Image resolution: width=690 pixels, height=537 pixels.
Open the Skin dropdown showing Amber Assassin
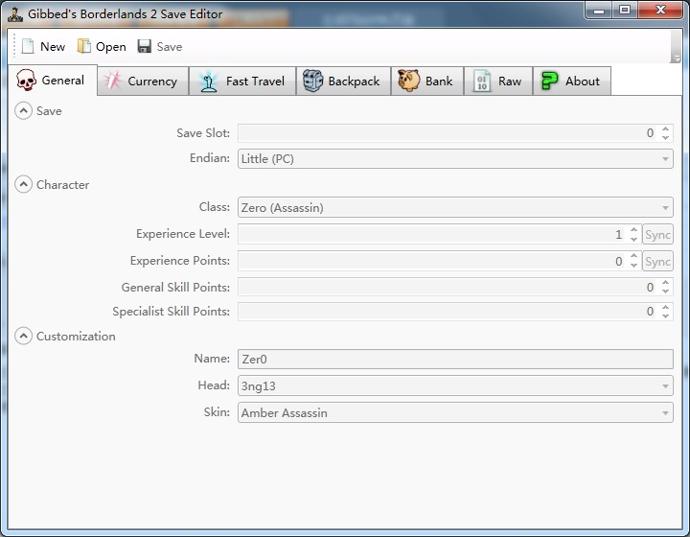(455, 413)
